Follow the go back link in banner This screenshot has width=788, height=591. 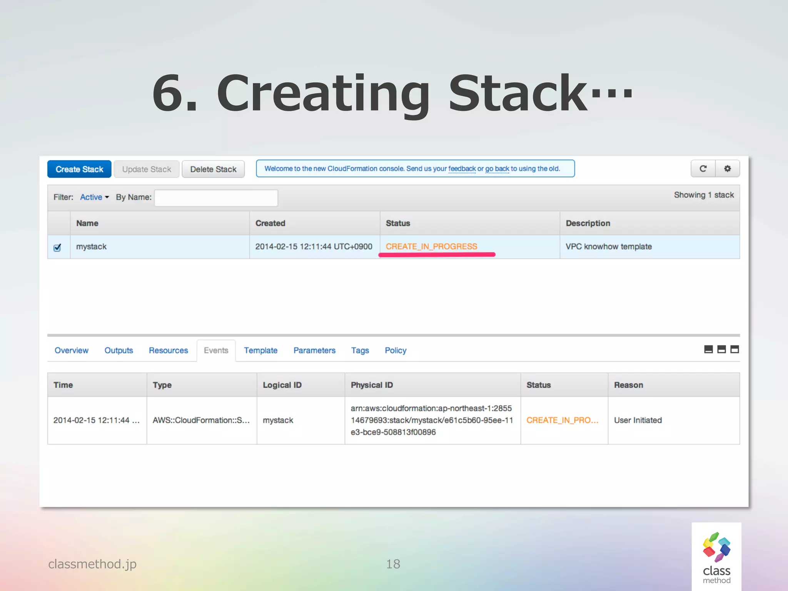click(x=497, y=169)
